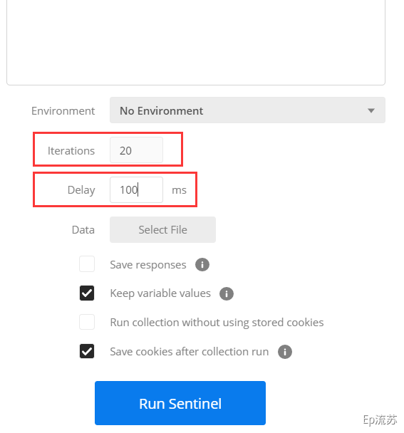Show info for Save cookies after collection run
The image size is (404, 433).
(284, 352)
